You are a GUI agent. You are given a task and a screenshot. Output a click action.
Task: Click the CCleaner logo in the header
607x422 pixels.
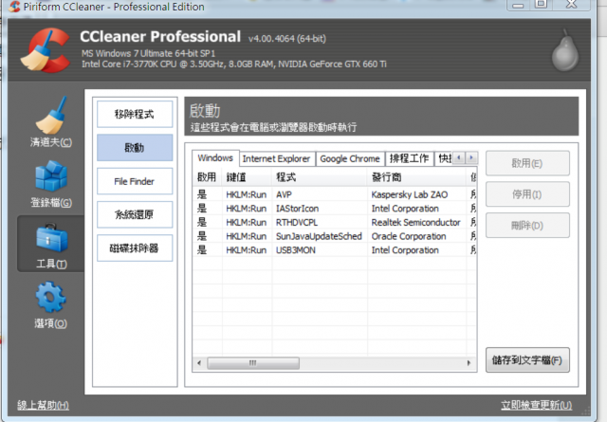(46, 50)
